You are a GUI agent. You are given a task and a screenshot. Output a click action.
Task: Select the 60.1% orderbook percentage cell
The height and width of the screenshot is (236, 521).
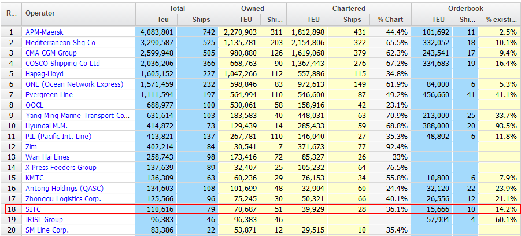[x=500, y=219]
